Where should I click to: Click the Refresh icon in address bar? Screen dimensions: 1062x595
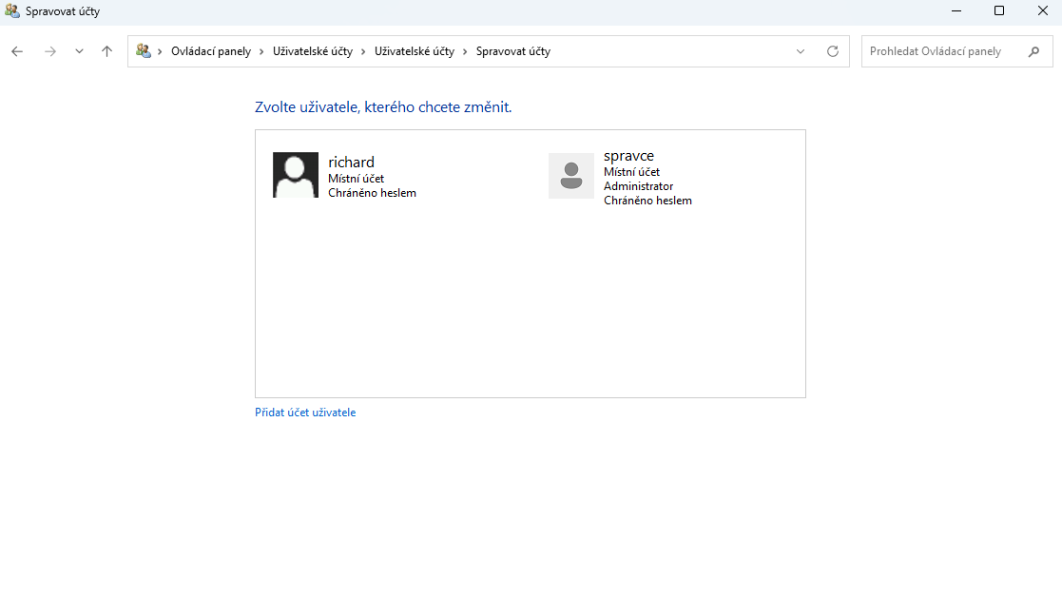pos(833,51)
